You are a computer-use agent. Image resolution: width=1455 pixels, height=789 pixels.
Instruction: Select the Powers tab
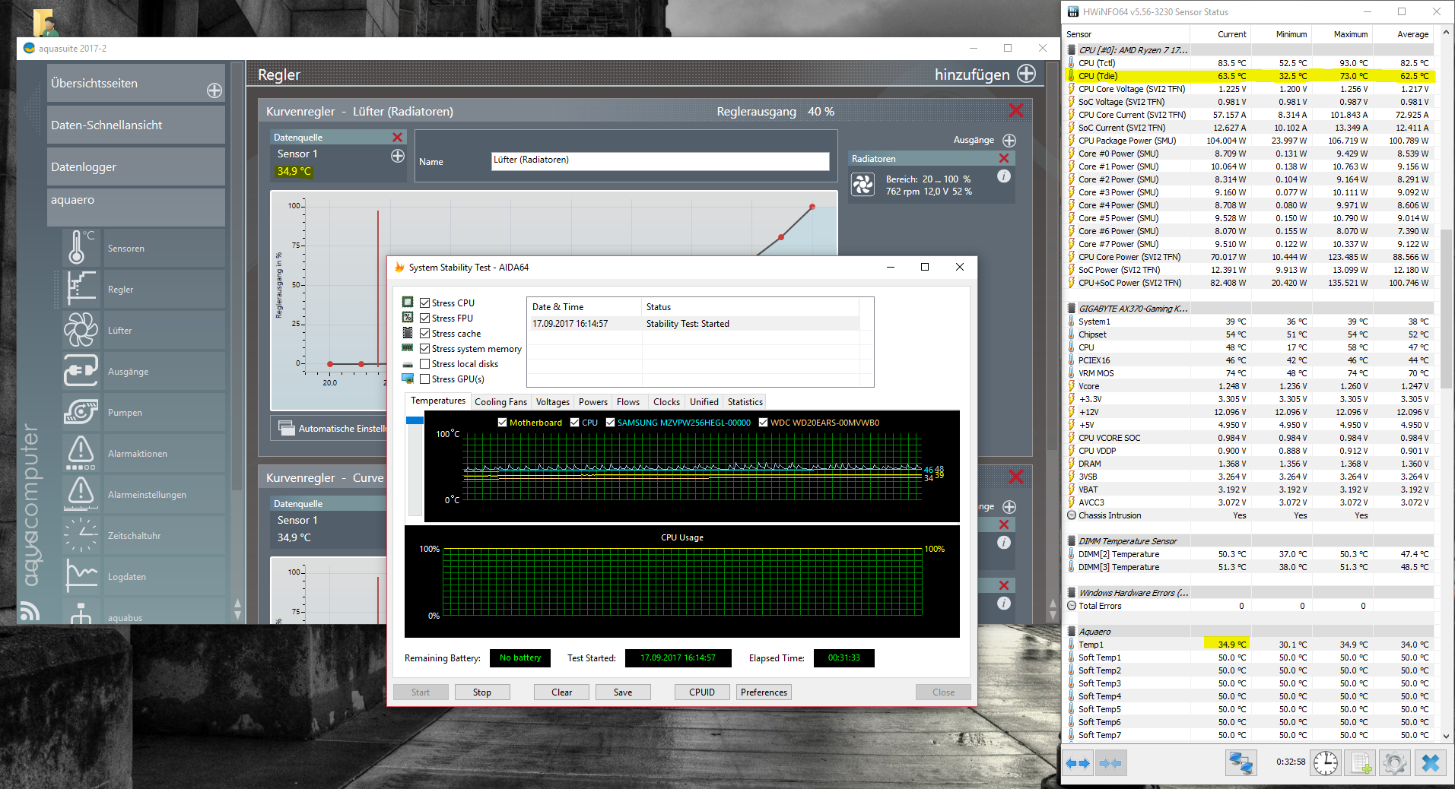pos(593,402)
